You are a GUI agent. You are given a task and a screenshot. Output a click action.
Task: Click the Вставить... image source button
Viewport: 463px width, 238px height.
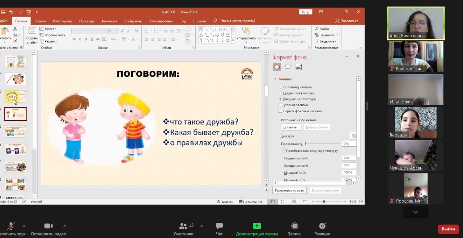pos(291,127)
